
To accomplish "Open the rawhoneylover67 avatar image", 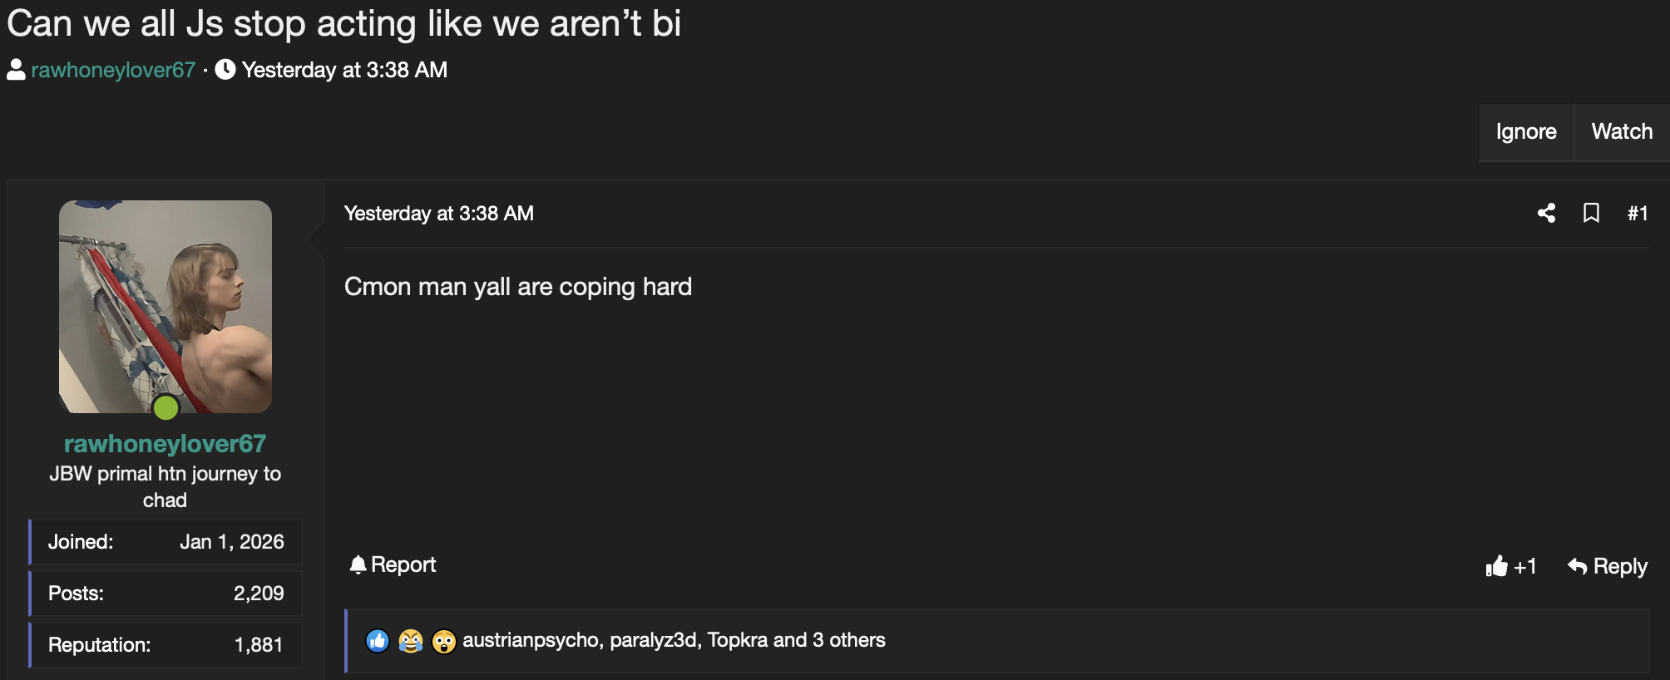I will point(165,306).
